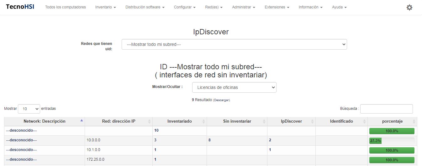Open the Distribución software menu
The width and height of the screenshot is (422, 166).
(145, 7)
